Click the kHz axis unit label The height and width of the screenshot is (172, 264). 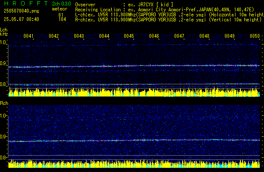4,34
